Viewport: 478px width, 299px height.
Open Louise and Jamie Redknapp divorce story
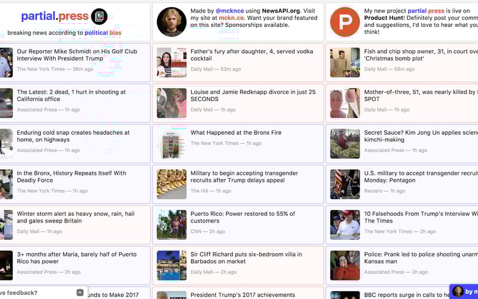[253, 96]
